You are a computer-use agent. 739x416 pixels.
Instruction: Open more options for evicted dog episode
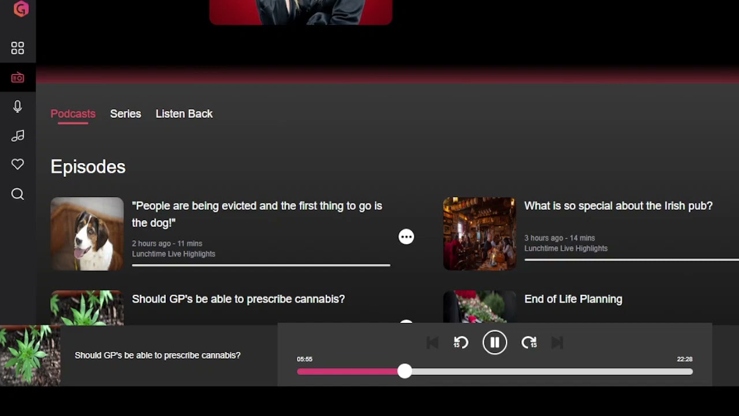[406, 237]
